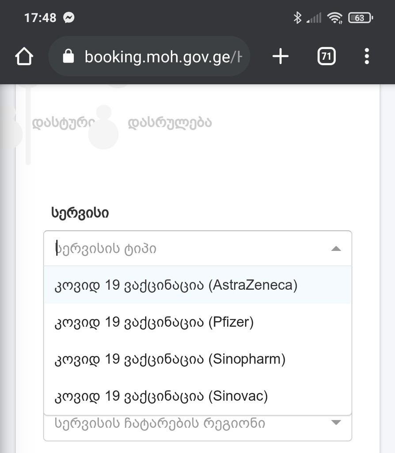The width and height of the screenshot is (395, 453).
Task: Tap the Wi-Fi status icon
Action: pyautogui.click(x=334, y=18)
